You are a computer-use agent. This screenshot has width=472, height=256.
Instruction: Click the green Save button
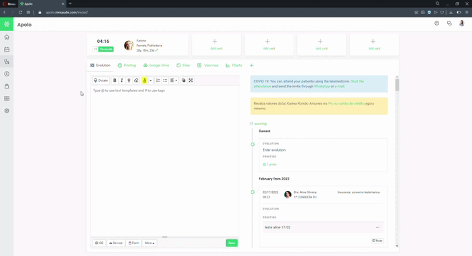(x=231, y=243)
